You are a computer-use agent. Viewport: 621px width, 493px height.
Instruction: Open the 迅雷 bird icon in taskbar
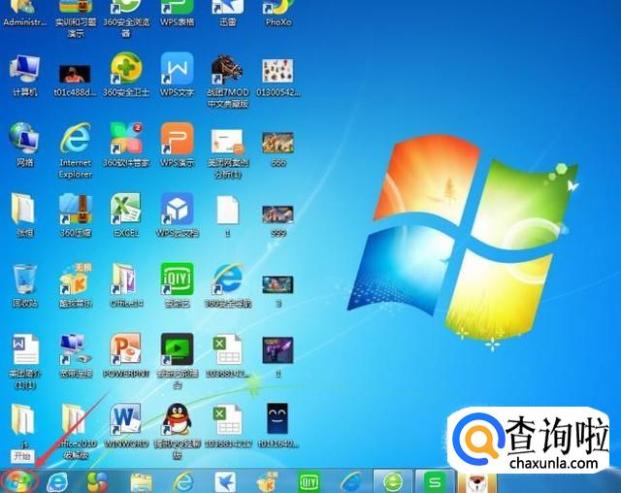click(x=225, y=482)
